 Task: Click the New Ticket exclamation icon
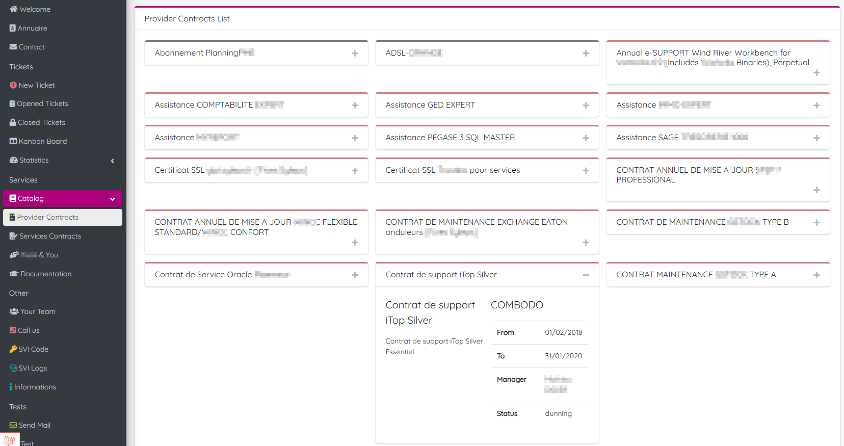(x=13, y=85)
